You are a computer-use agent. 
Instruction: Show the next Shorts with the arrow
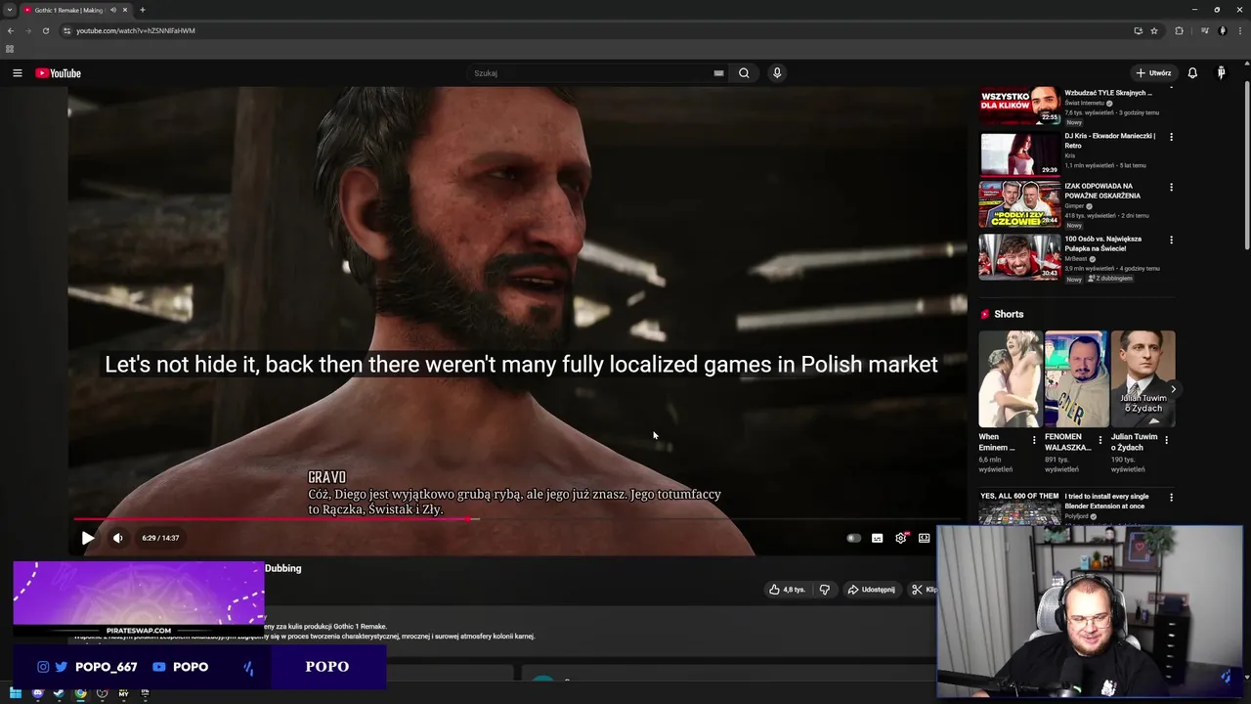tap(1173, 389)
